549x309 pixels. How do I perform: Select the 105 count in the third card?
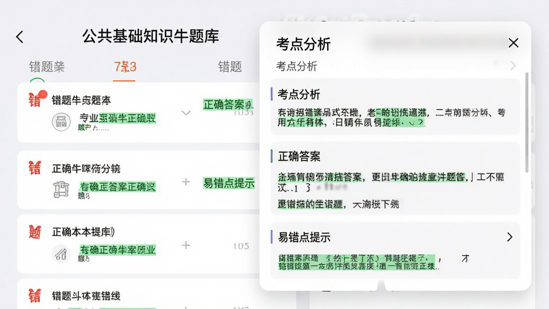tap(241, 246)
